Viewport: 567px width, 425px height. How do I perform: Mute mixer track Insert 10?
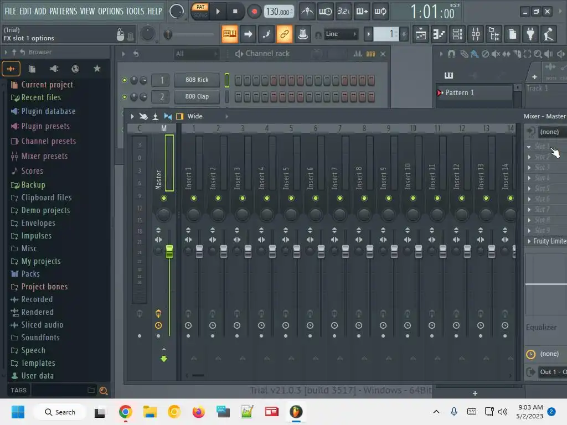(413, 198)
